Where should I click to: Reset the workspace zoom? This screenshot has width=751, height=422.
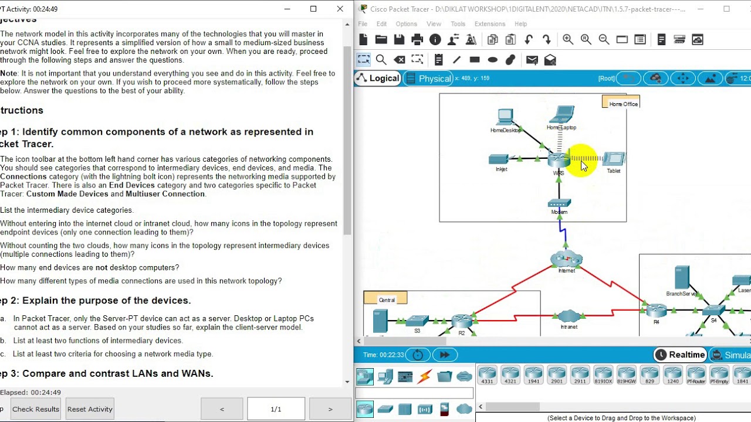pyautogui.click(x=586, y=39)
